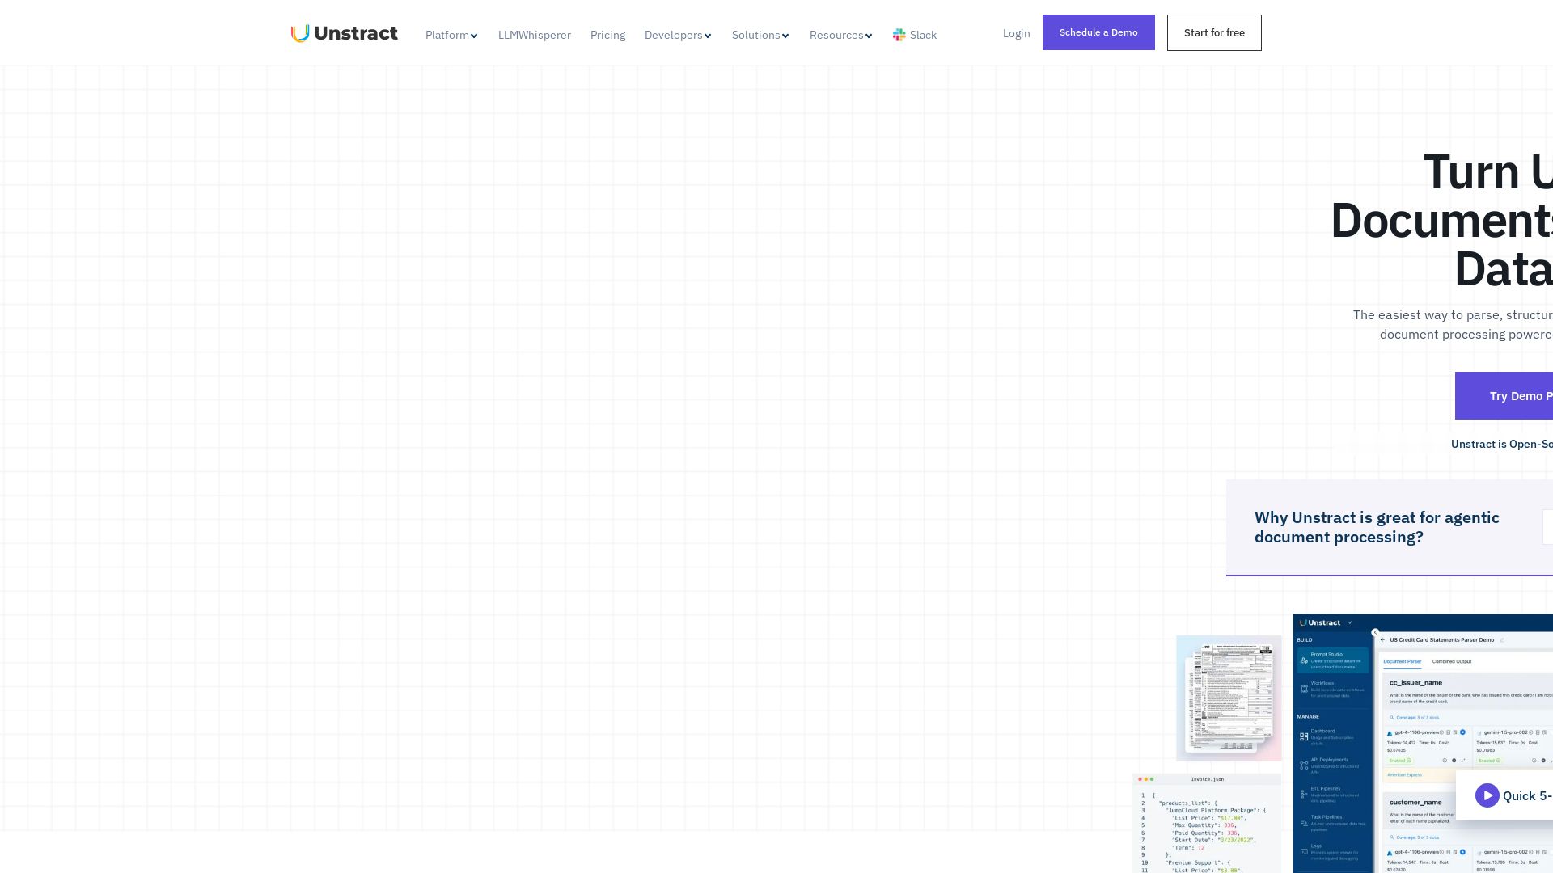Click the Slack logo icon

(x=899, y=35)
